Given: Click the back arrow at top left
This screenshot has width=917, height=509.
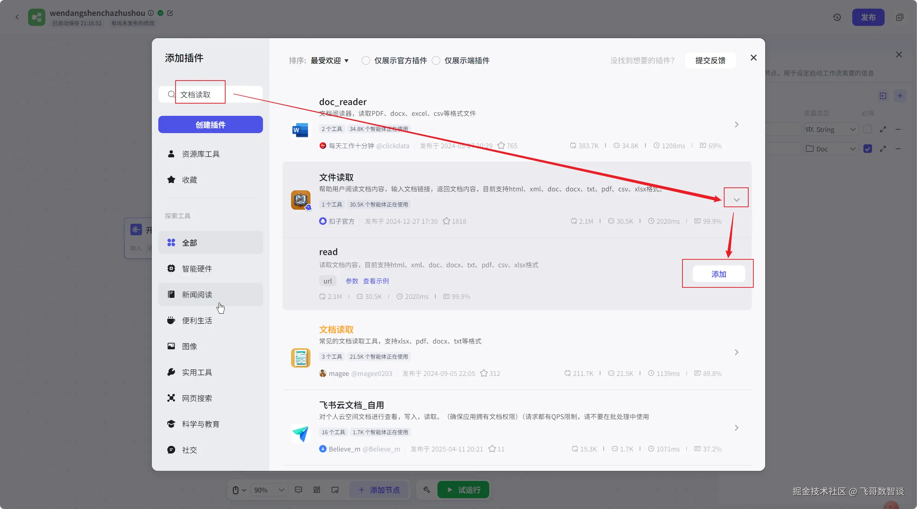Looking at the screenshot, I should [17, 17].
